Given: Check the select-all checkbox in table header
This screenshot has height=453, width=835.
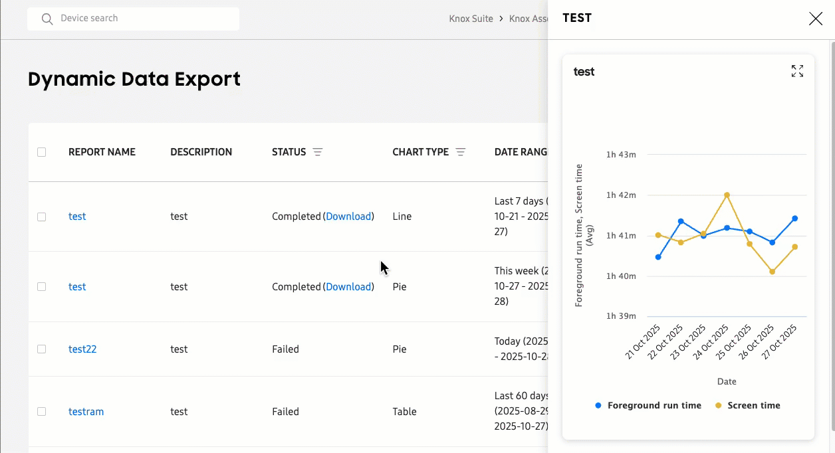Looking at the screenshot, I should click(x=42, y=152).
